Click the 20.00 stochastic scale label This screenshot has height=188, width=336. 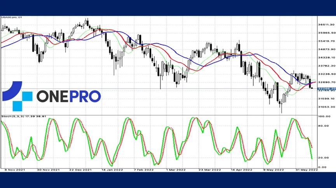(x=323, y=158)
